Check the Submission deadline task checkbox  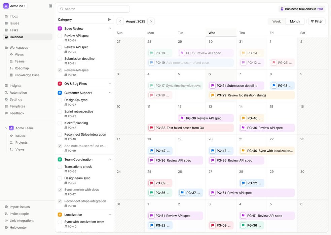pyautogui.click(x=60, y=59)
